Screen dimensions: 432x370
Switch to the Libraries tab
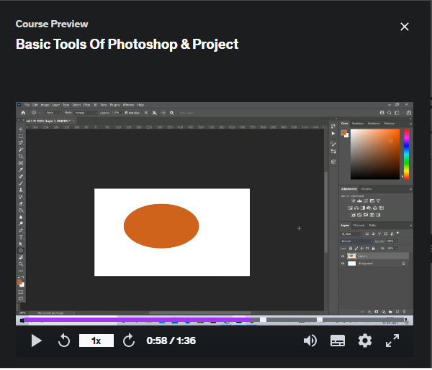366,189
